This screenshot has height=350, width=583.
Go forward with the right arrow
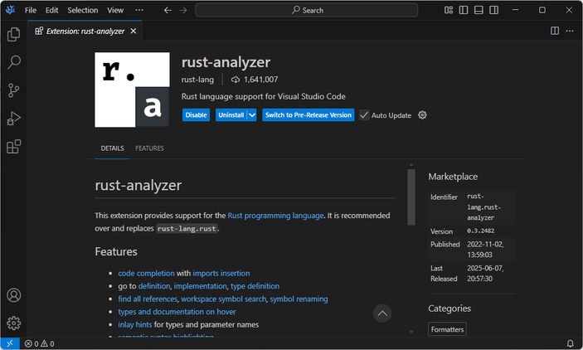pyautogui.click(x=183, y=10)
